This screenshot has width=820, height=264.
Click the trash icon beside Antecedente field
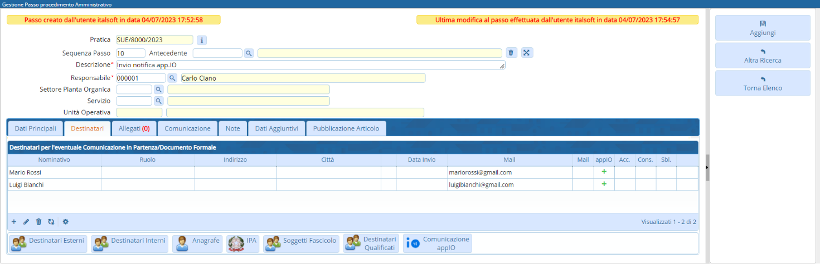[x=511, y=53]
